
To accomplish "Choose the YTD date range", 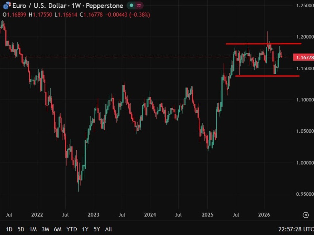I will (x=71, y=229).
